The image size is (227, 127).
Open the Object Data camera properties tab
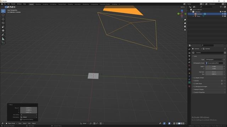tap(189, 83)
